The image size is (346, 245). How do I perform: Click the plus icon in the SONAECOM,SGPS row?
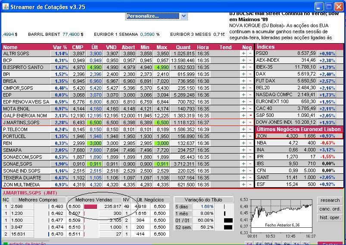pos(243,157)
